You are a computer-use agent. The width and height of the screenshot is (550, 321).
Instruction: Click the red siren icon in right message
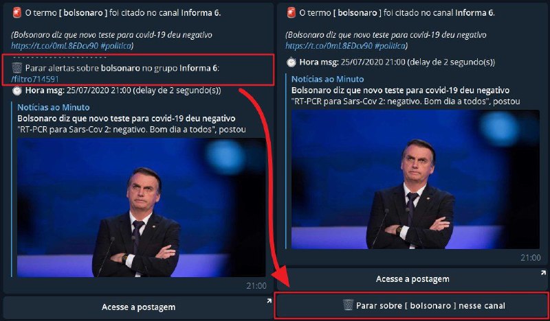[x=291, y=12]
